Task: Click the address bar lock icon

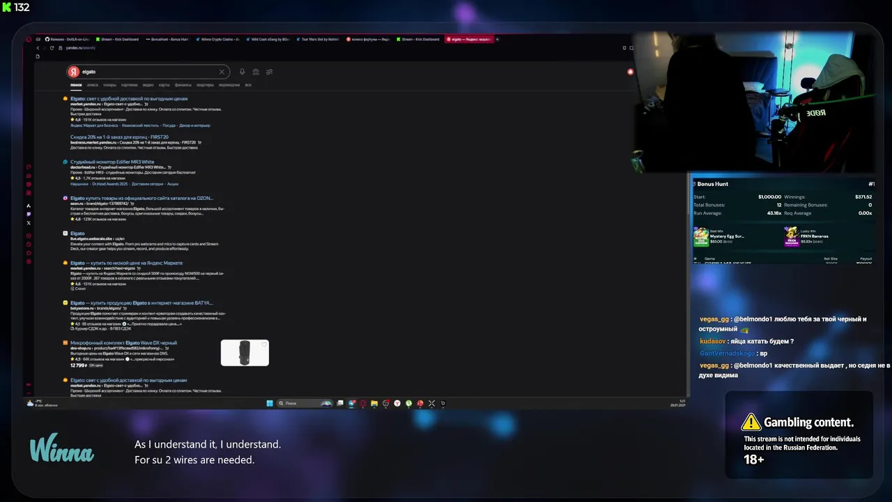Action: click(61, 47)
